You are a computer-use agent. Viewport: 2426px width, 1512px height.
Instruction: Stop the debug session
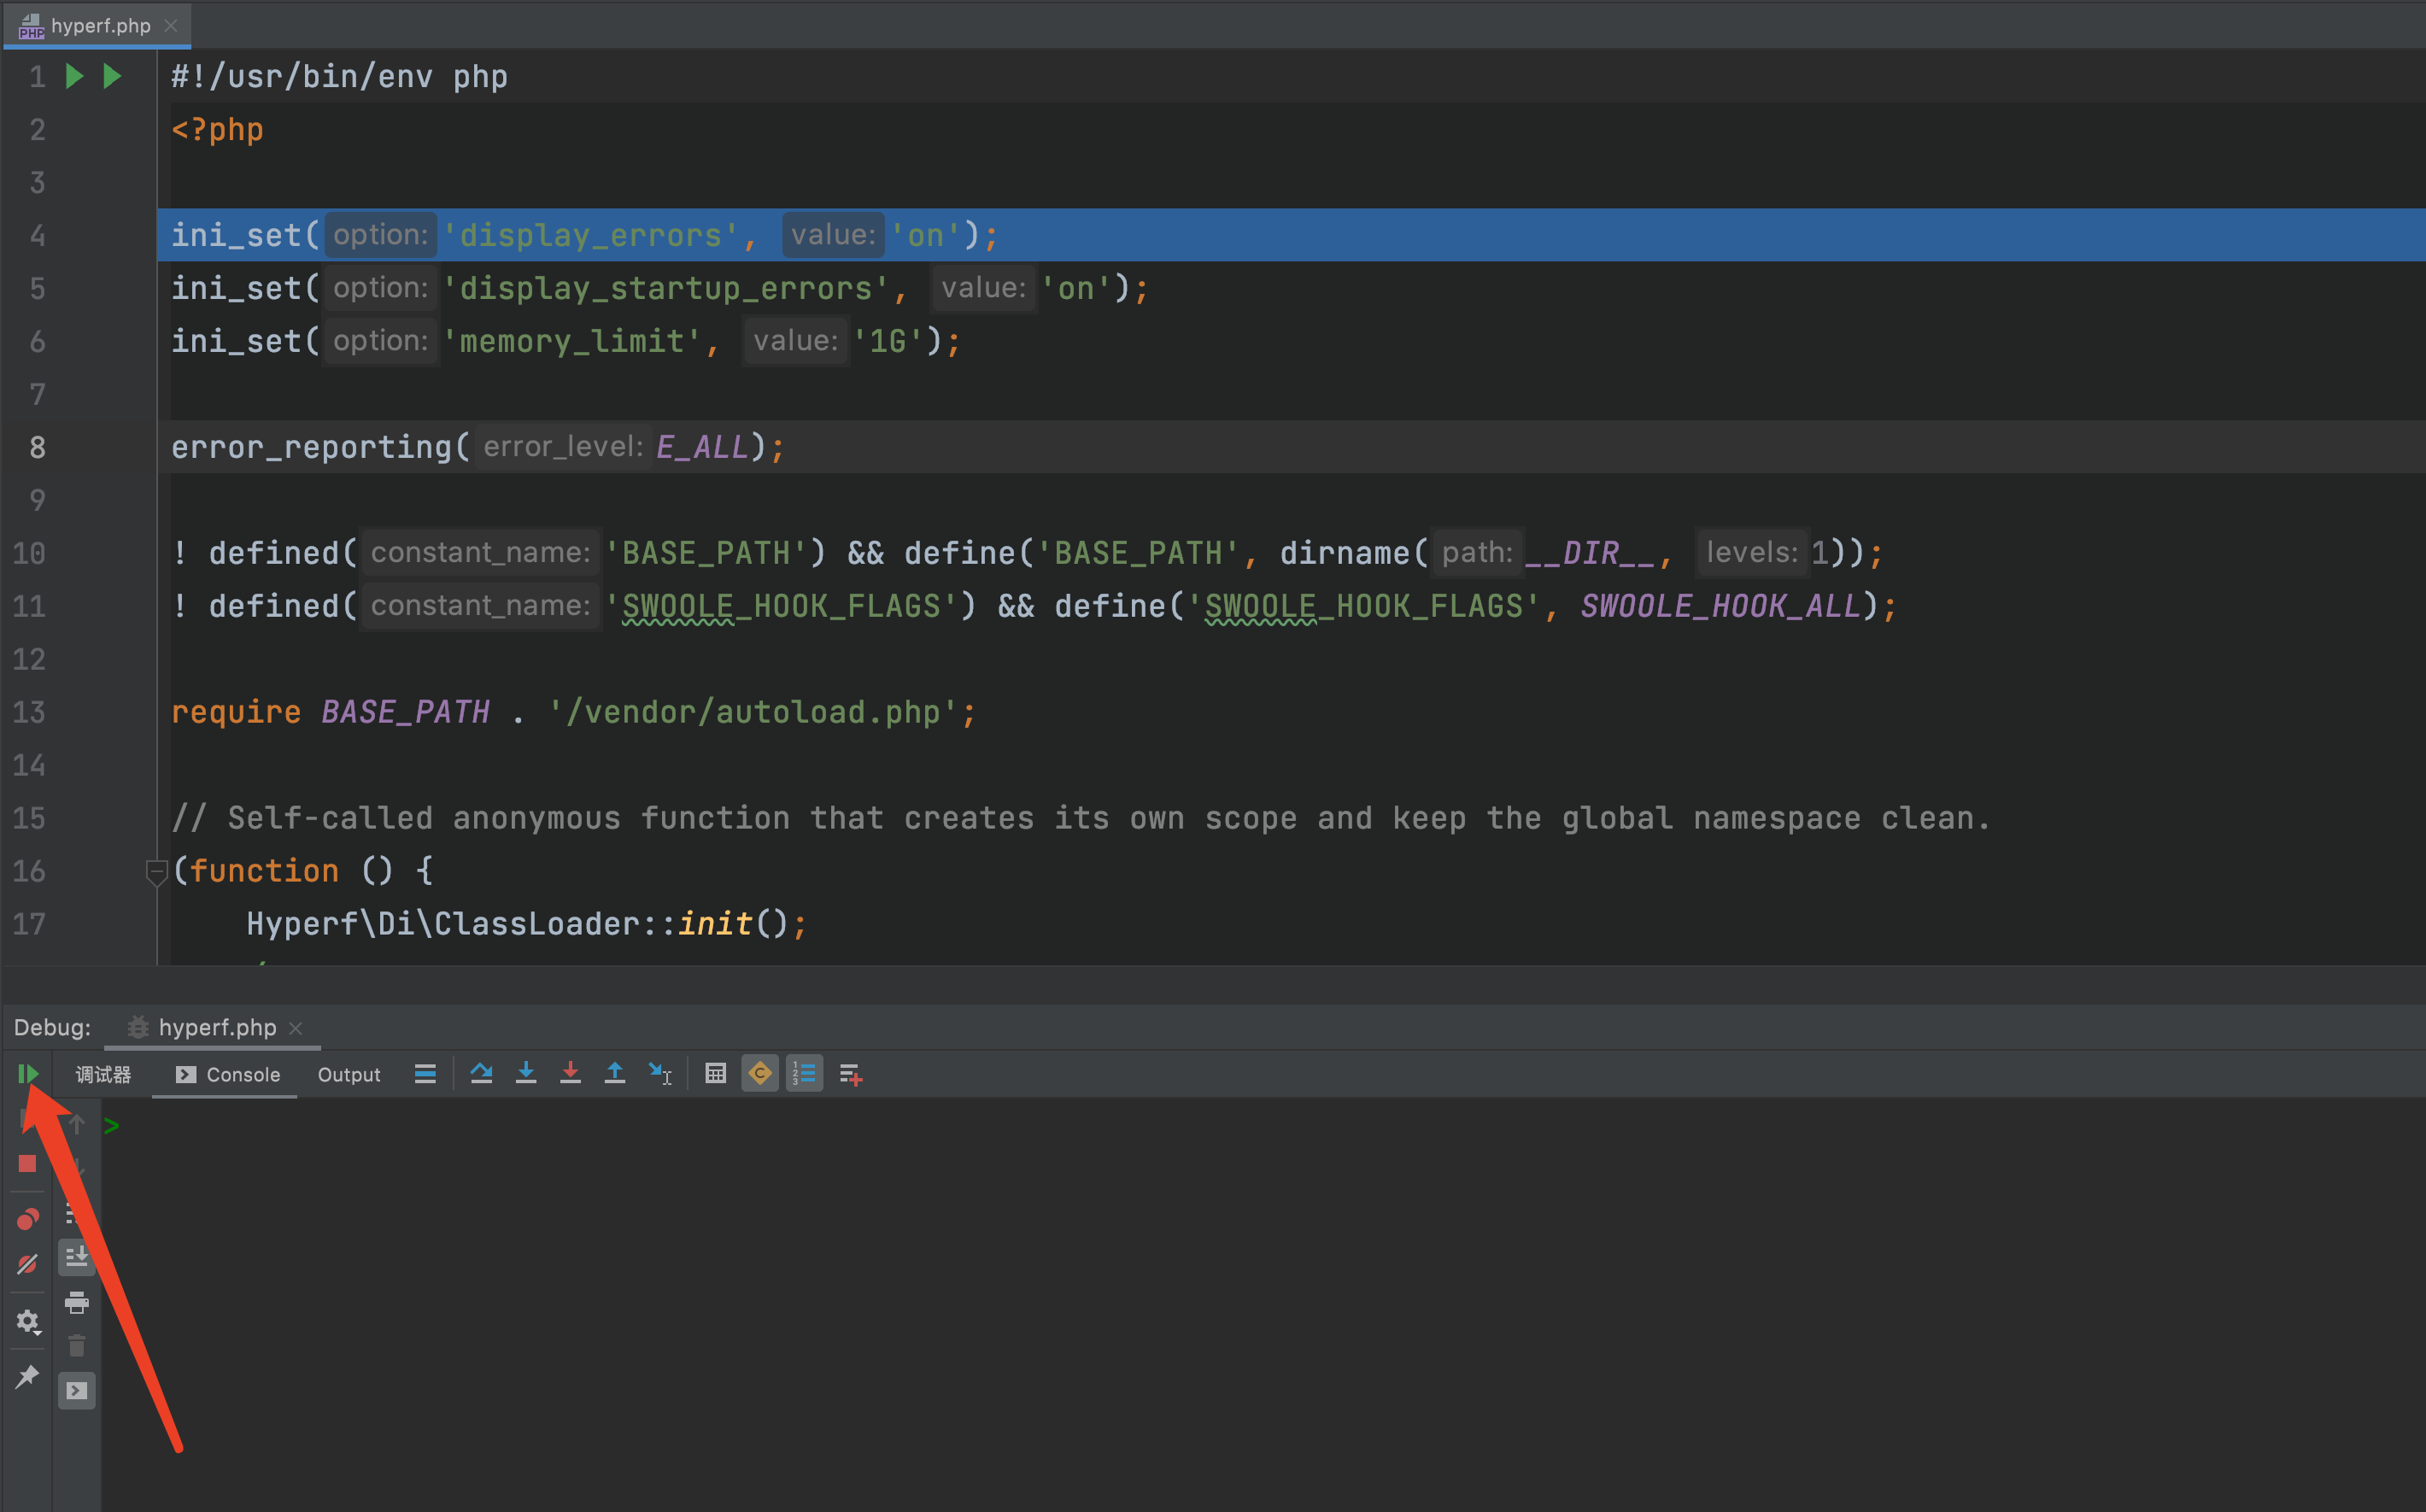27,1163
